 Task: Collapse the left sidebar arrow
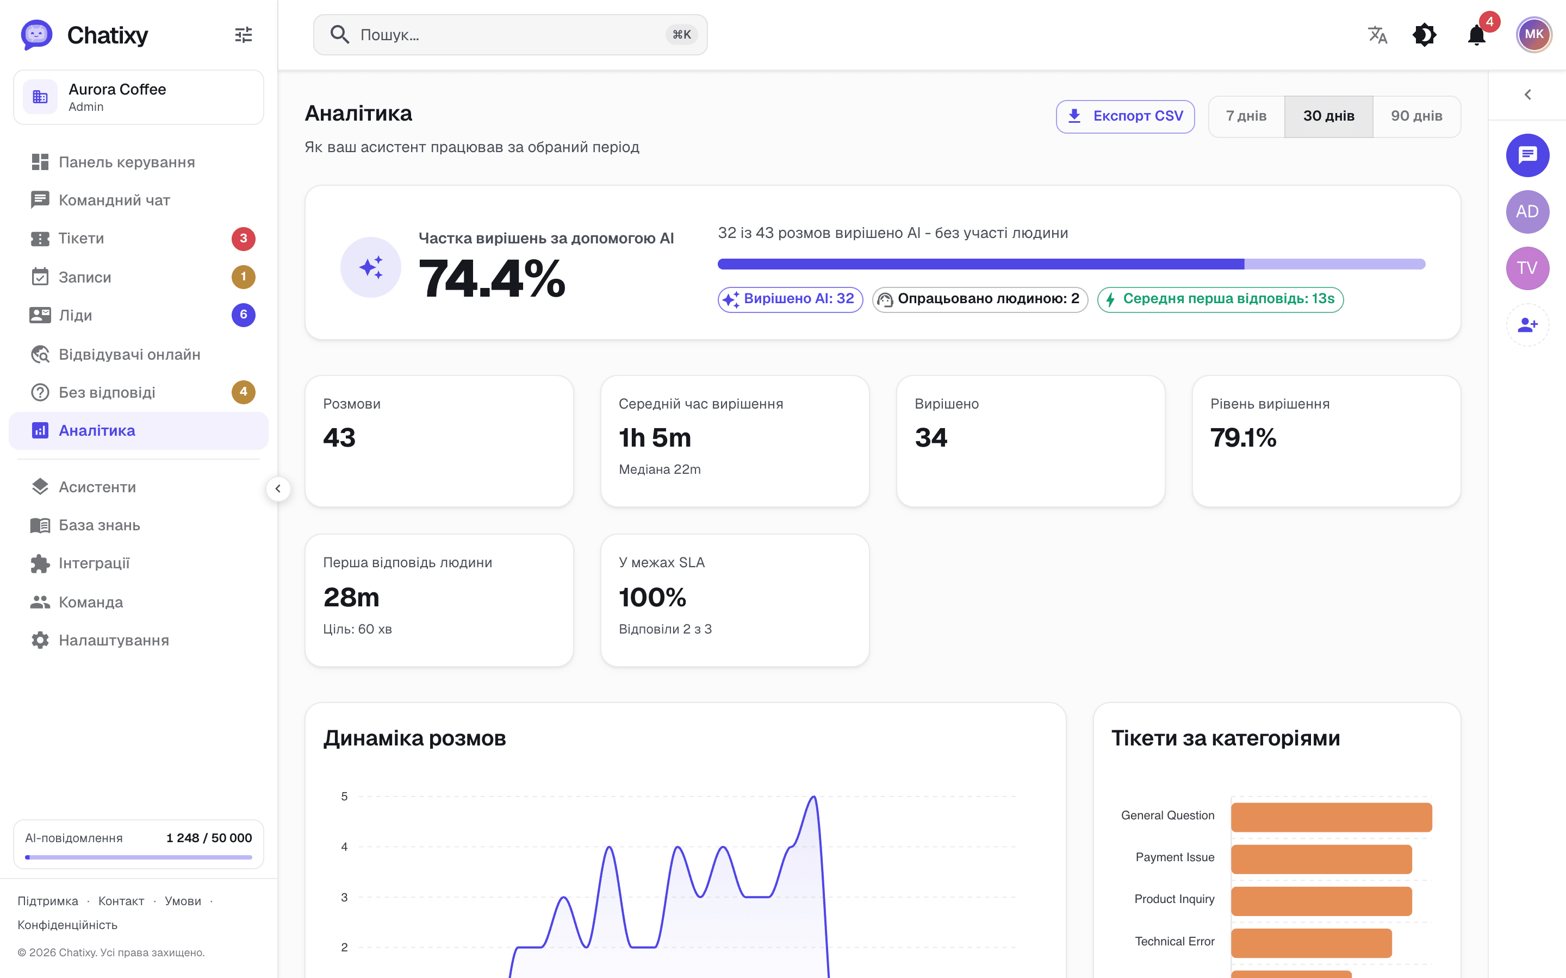point(278,489)
